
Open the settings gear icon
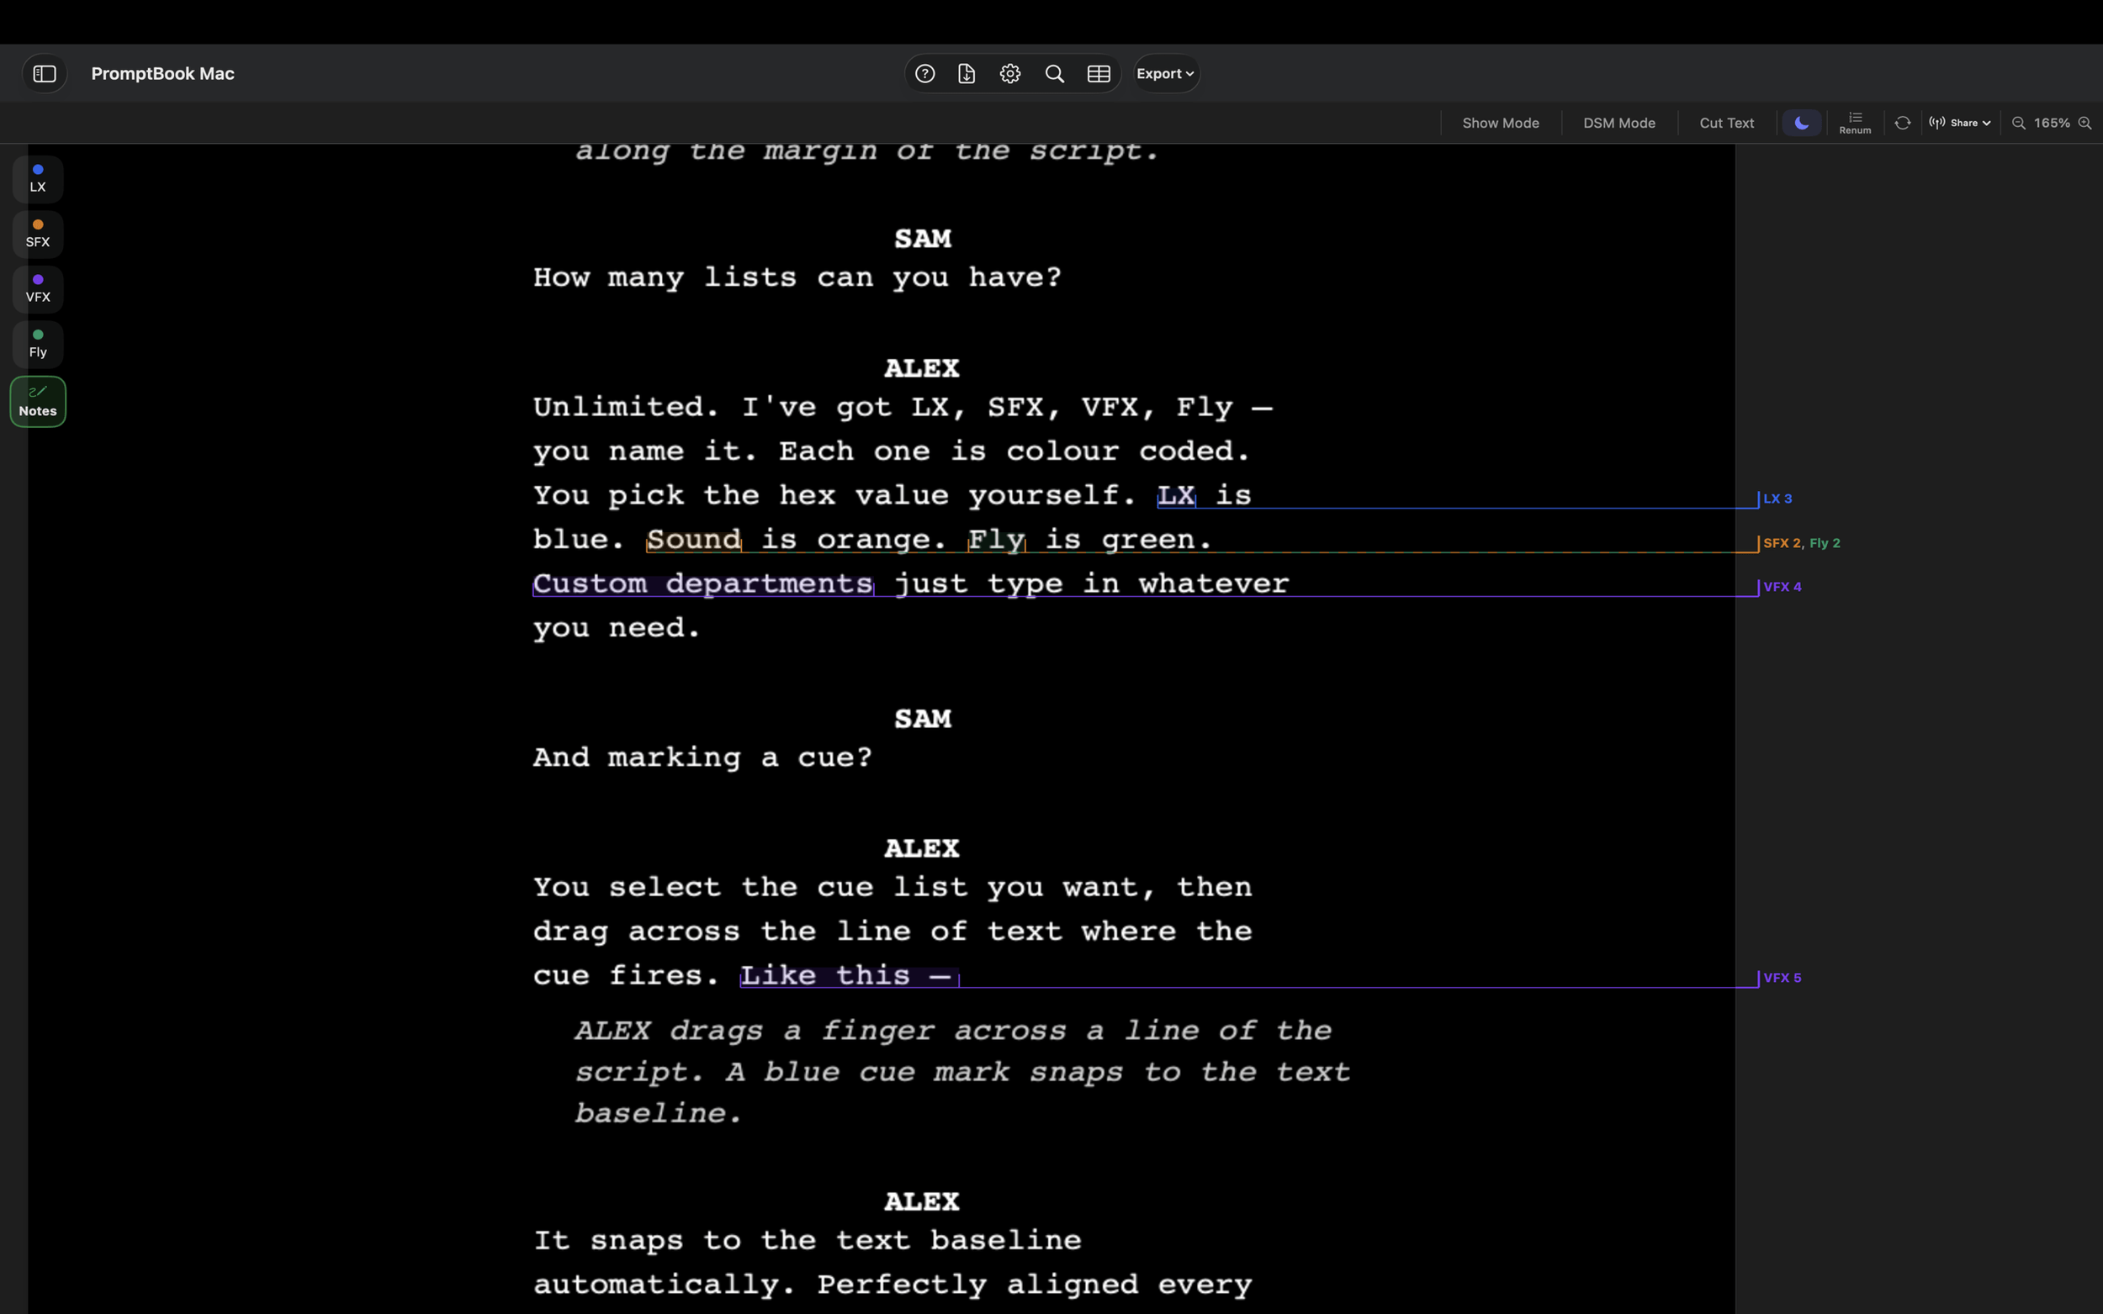coord(1010,74)
